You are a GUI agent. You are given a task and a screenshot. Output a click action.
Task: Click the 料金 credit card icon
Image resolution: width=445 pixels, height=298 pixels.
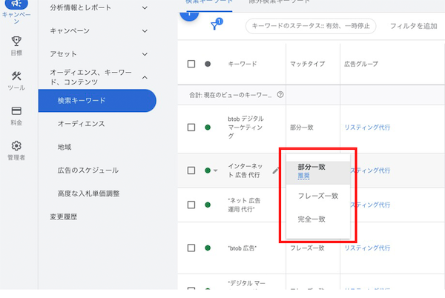click(x=16, y=111)
